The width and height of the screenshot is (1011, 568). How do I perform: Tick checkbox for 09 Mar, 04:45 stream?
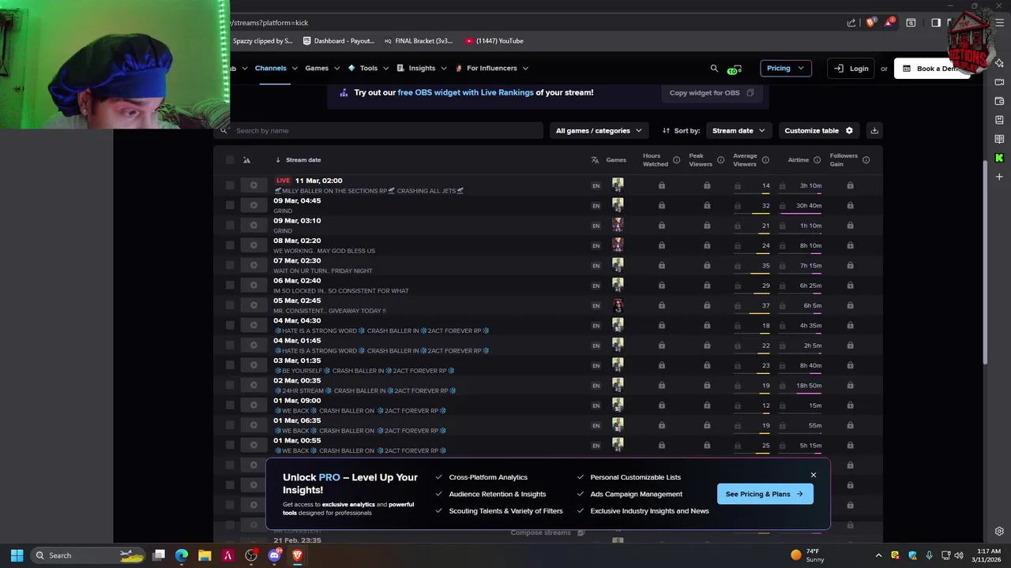[x=230, y=205]
